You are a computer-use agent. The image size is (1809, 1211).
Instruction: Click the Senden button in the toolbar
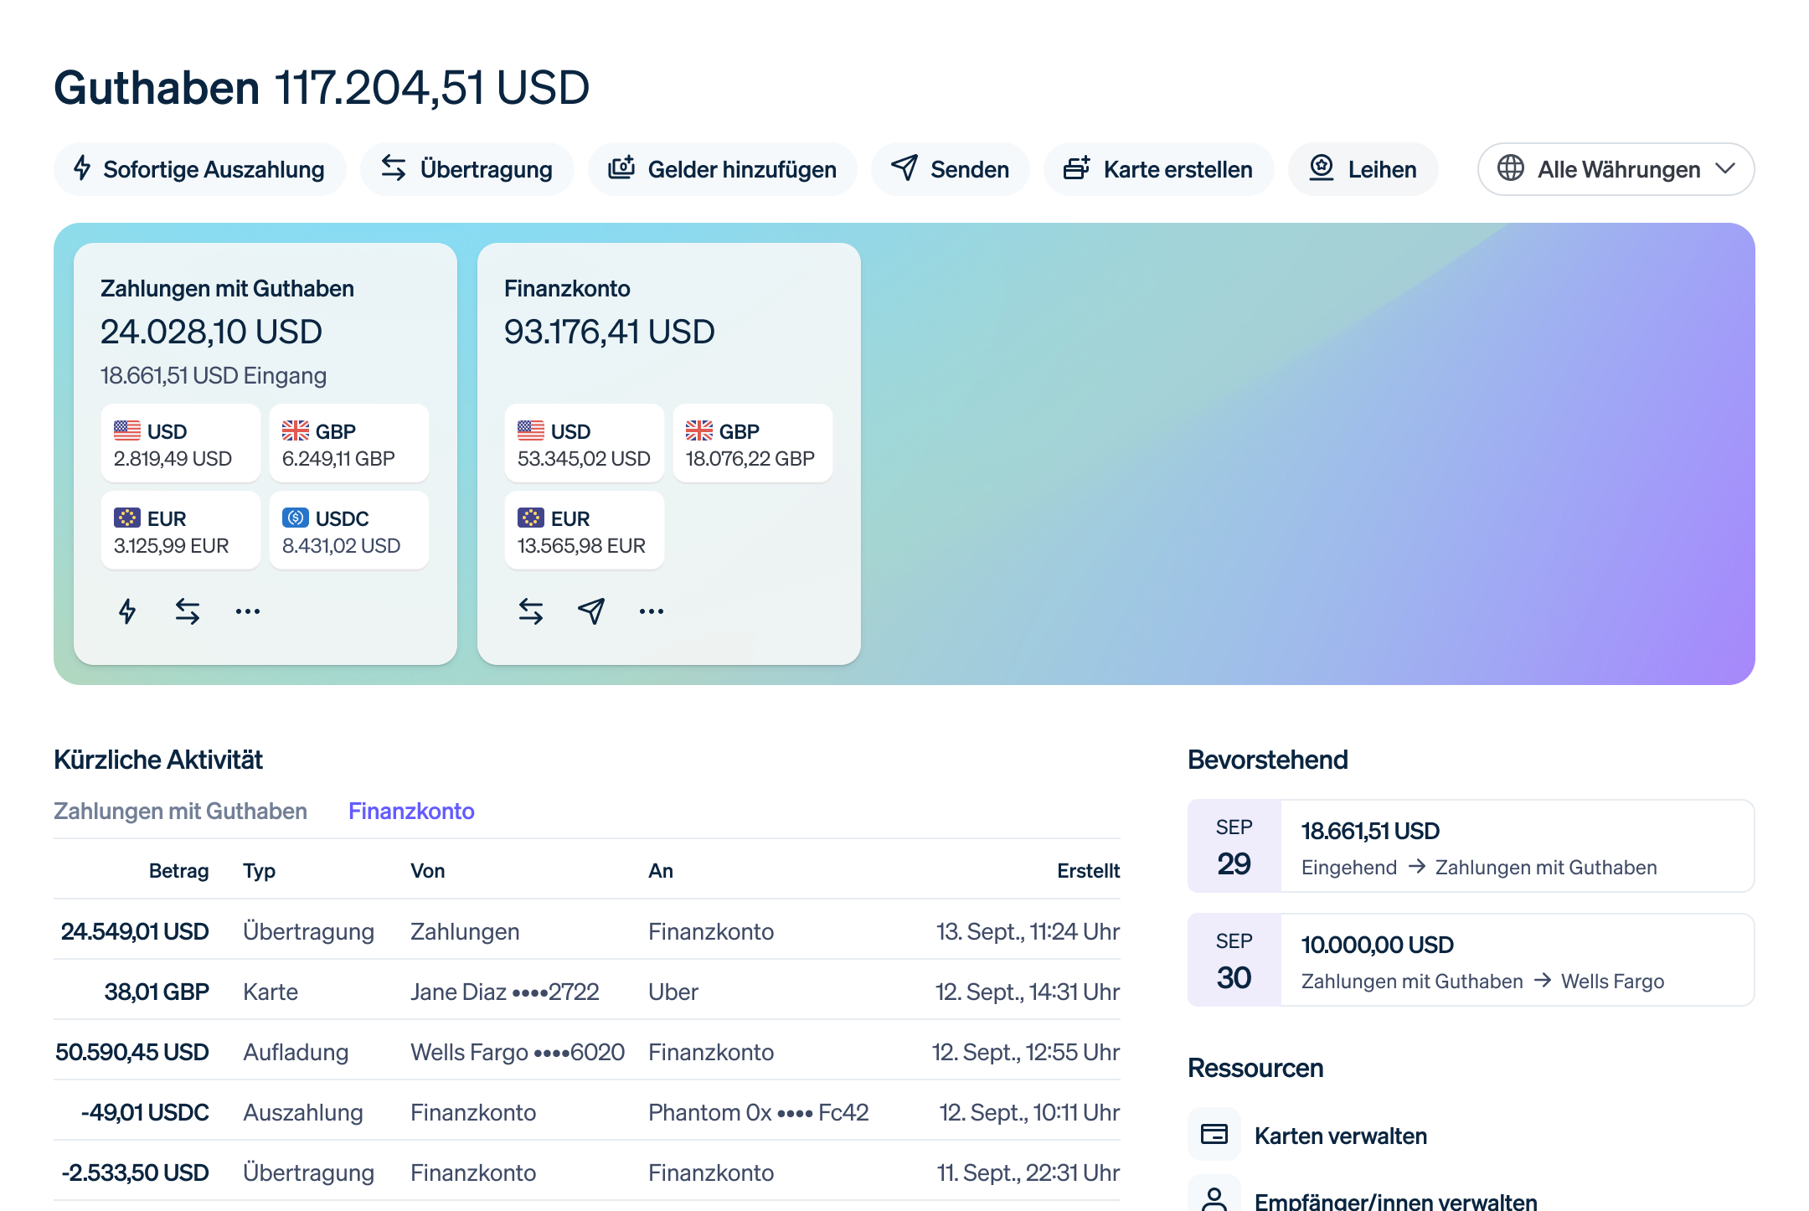tap(950, 169)
